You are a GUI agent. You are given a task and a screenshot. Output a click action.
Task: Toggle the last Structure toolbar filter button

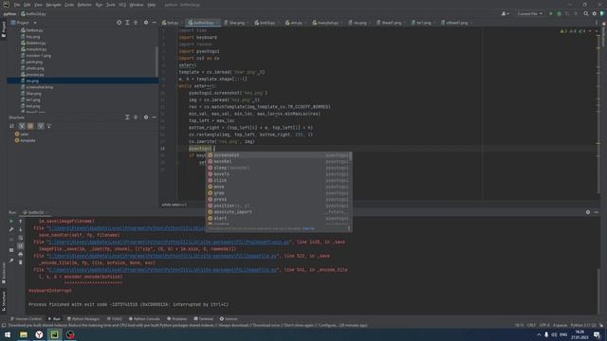pos(48,126)
